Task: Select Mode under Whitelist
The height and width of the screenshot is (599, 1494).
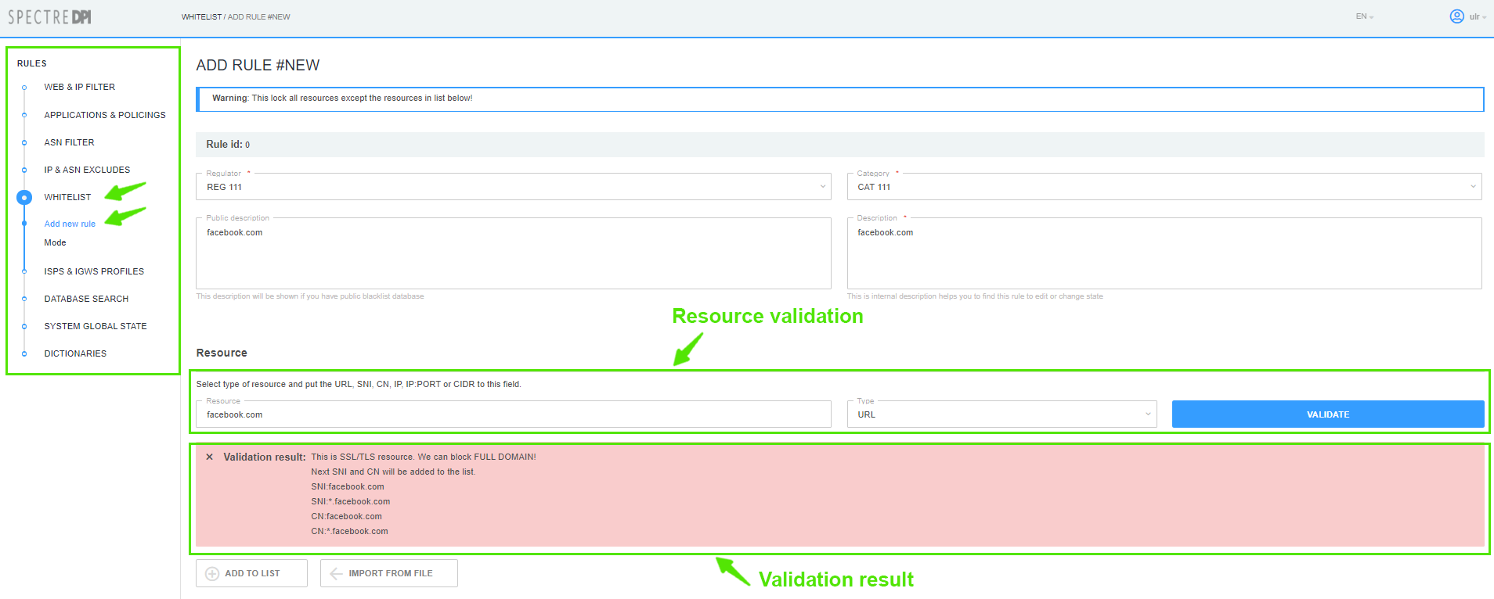Action: coord(55,242)
